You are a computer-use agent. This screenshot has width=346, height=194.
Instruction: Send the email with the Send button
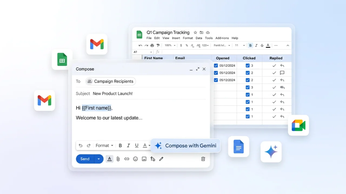(85, 159)
